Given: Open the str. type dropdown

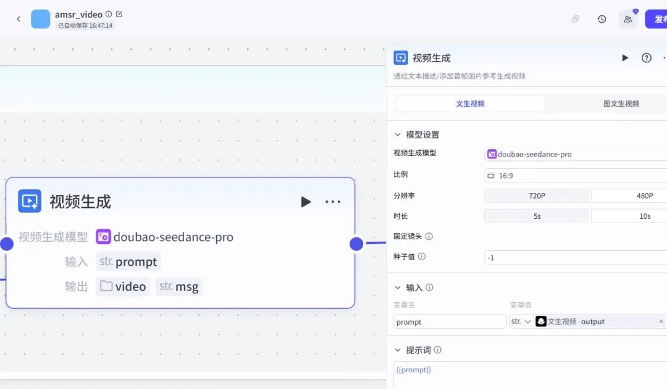Looking at the screenshot, I should click(521, 321).
